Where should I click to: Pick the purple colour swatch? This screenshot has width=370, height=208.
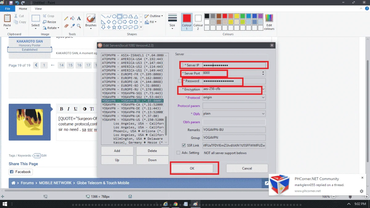(261, 16)
